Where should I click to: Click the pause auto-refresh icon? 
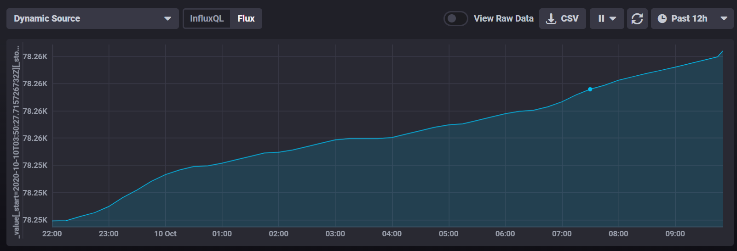(x=601, y=19)
